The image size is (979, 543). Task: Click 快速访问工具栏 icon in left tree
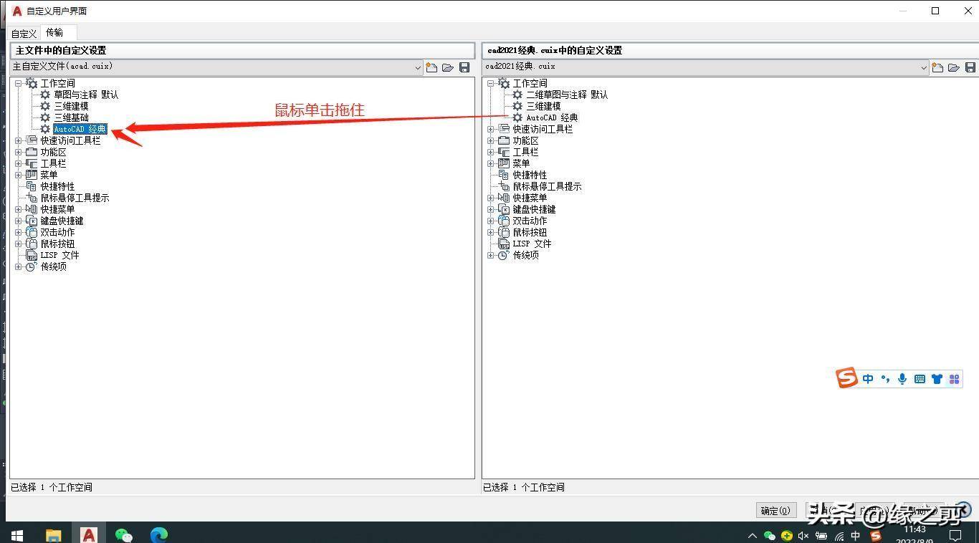tap(32, 140)
